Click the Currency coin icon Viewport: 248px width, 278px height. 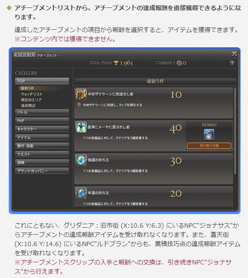(x=179, y=63)
